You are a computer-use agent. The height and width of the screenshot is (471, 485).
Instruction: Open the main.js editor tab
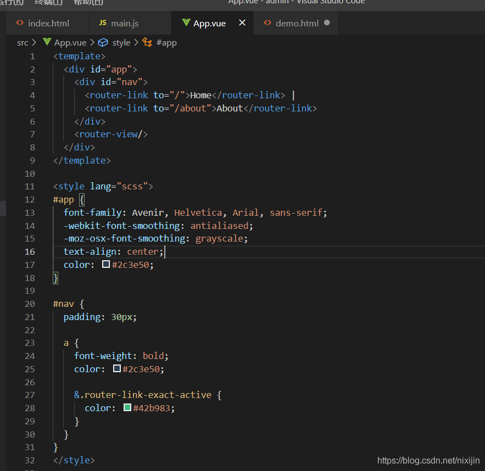pyautogui.click(x=130, y=23)
